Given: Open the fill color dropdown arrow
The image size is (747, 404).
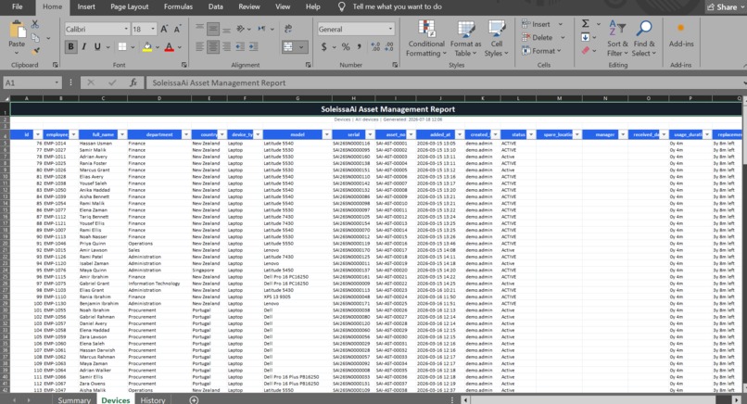Looking at the screenshot, I should click(158, 47).
